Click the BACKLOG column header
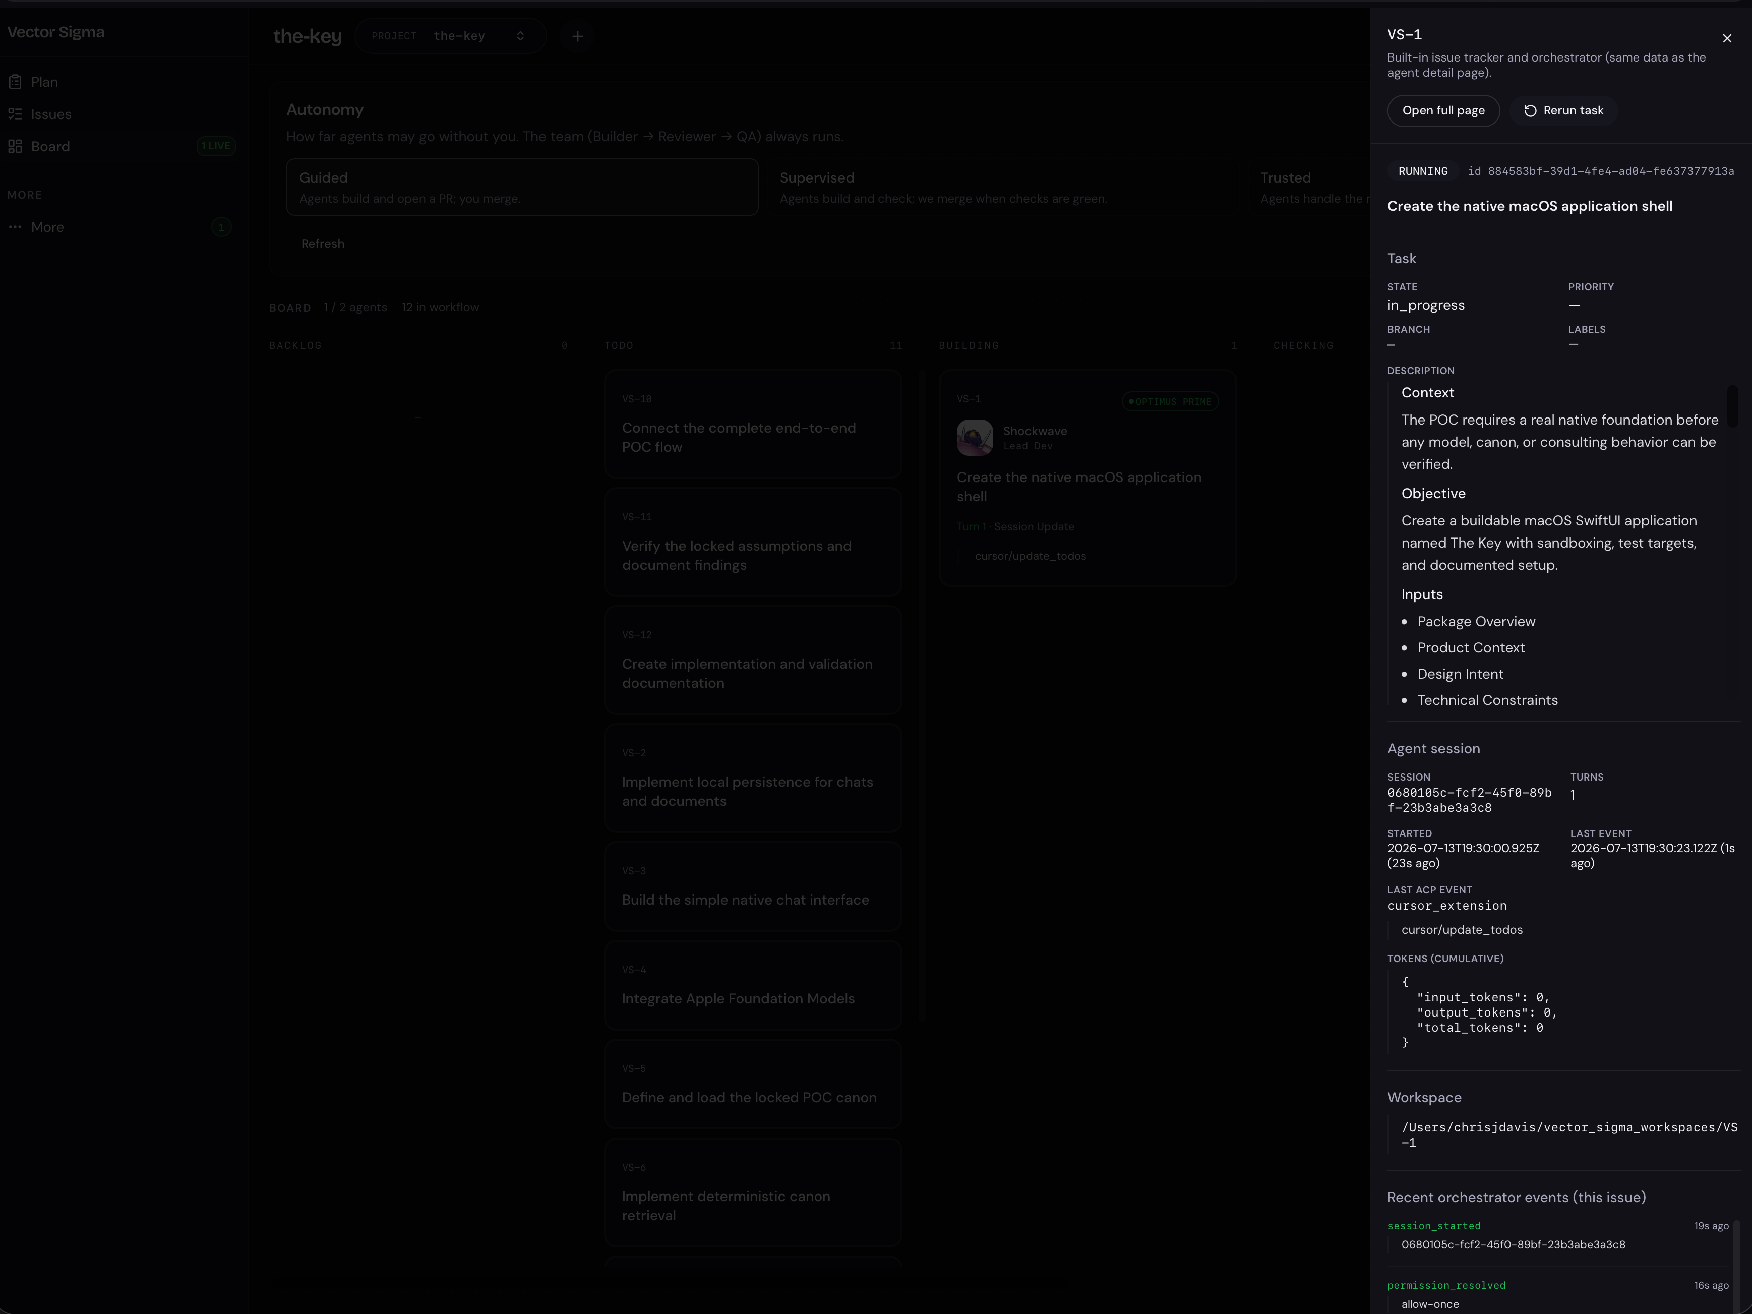 click(295, 346)
